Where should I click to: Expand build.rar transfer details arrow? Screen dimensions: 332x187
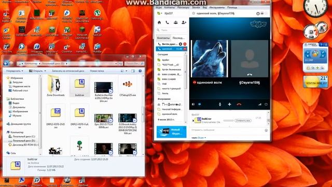click(x=193, y=121)
